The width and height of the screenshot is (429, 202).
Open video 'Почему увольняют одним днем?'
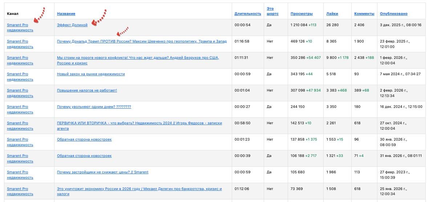point(94,107)
